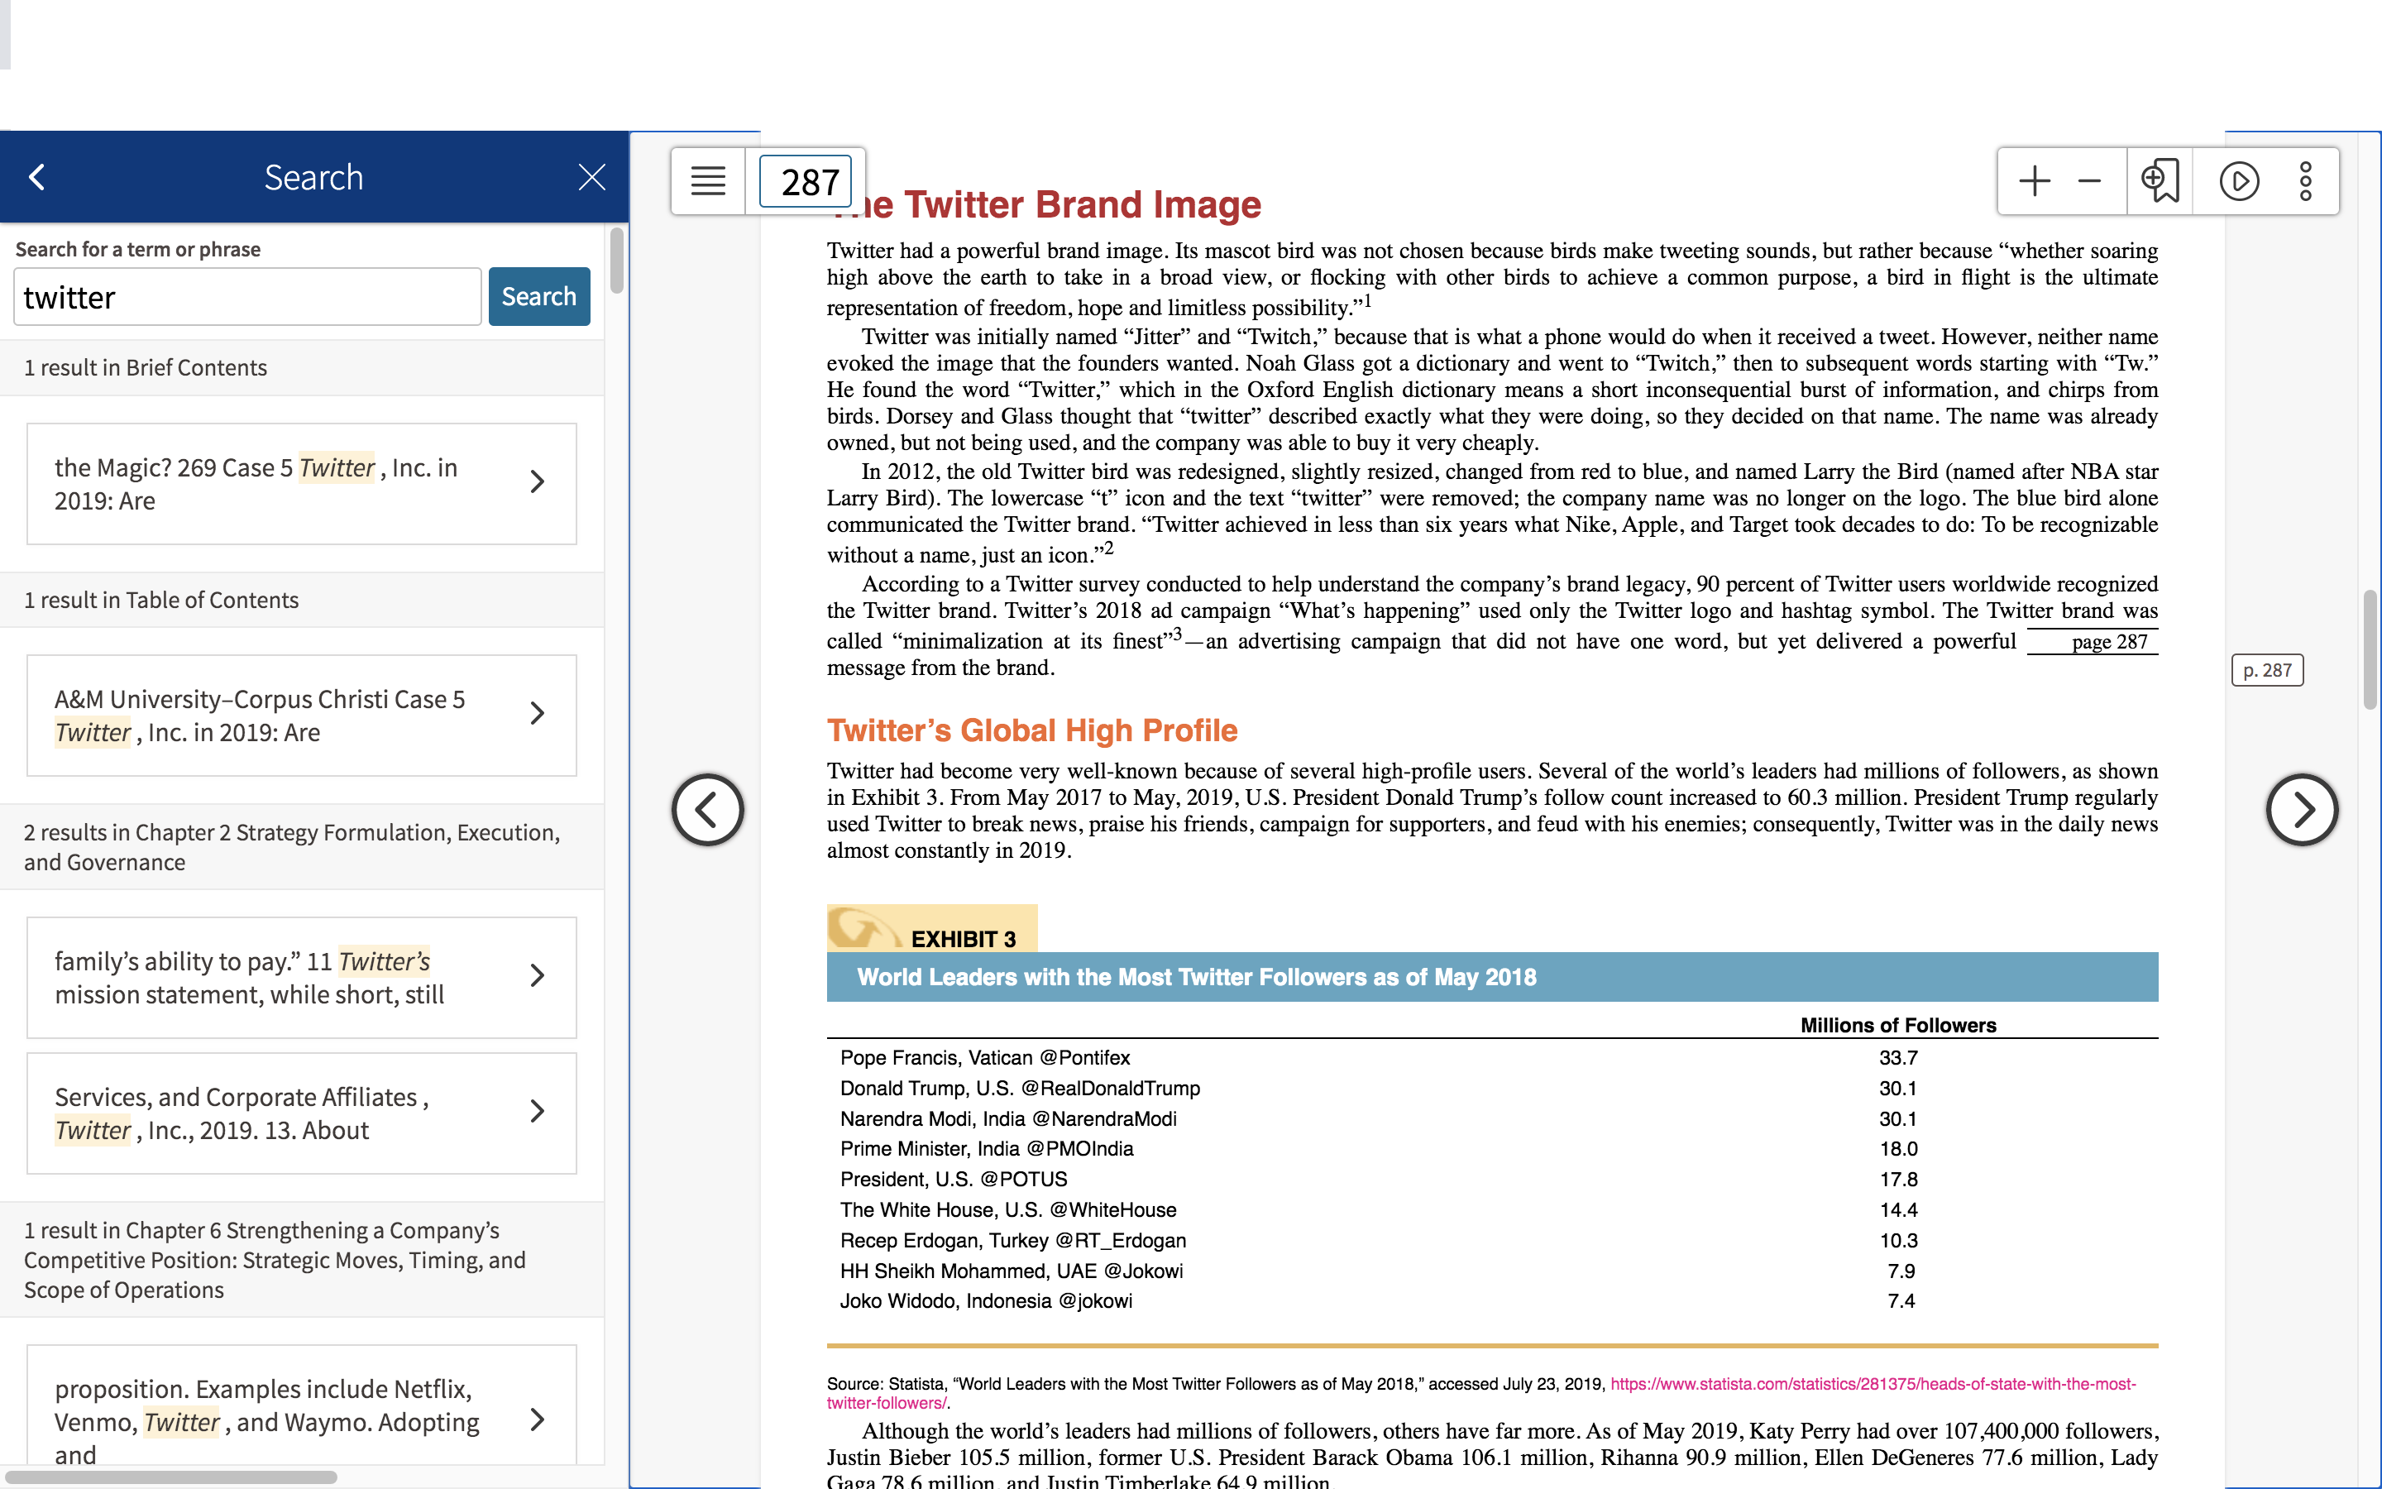Screen dimensions: 2382x1489
Task: Click the 'Joko Widodo, Indonesia @jokowi' row
Action: click(1492, 1301)
